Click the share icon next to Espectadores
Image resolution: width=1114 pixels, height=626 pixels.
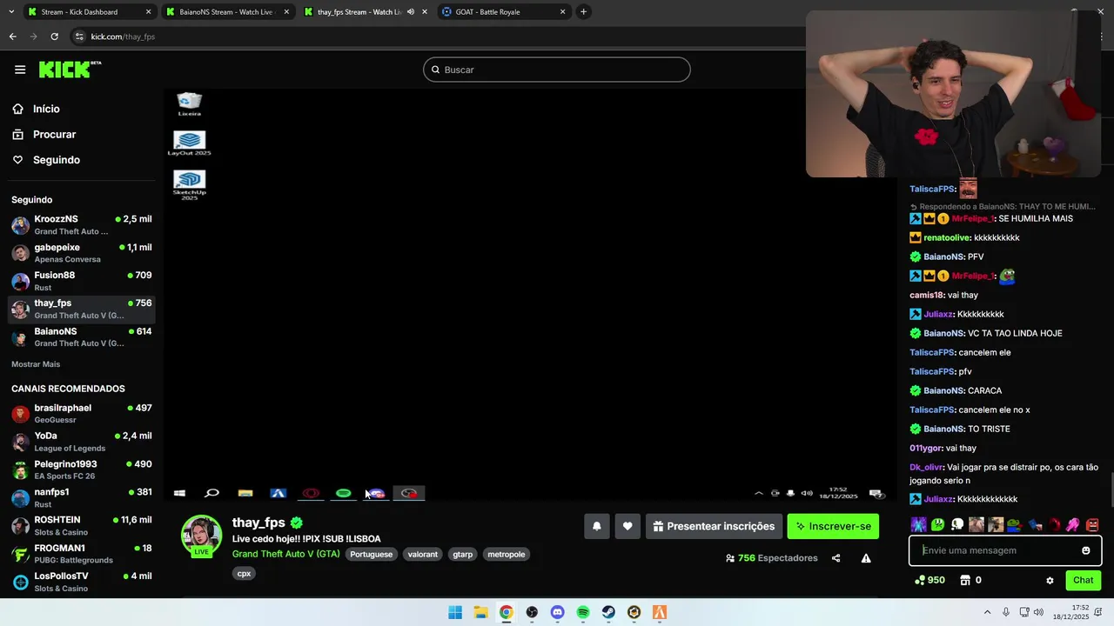tap(835, 558)
